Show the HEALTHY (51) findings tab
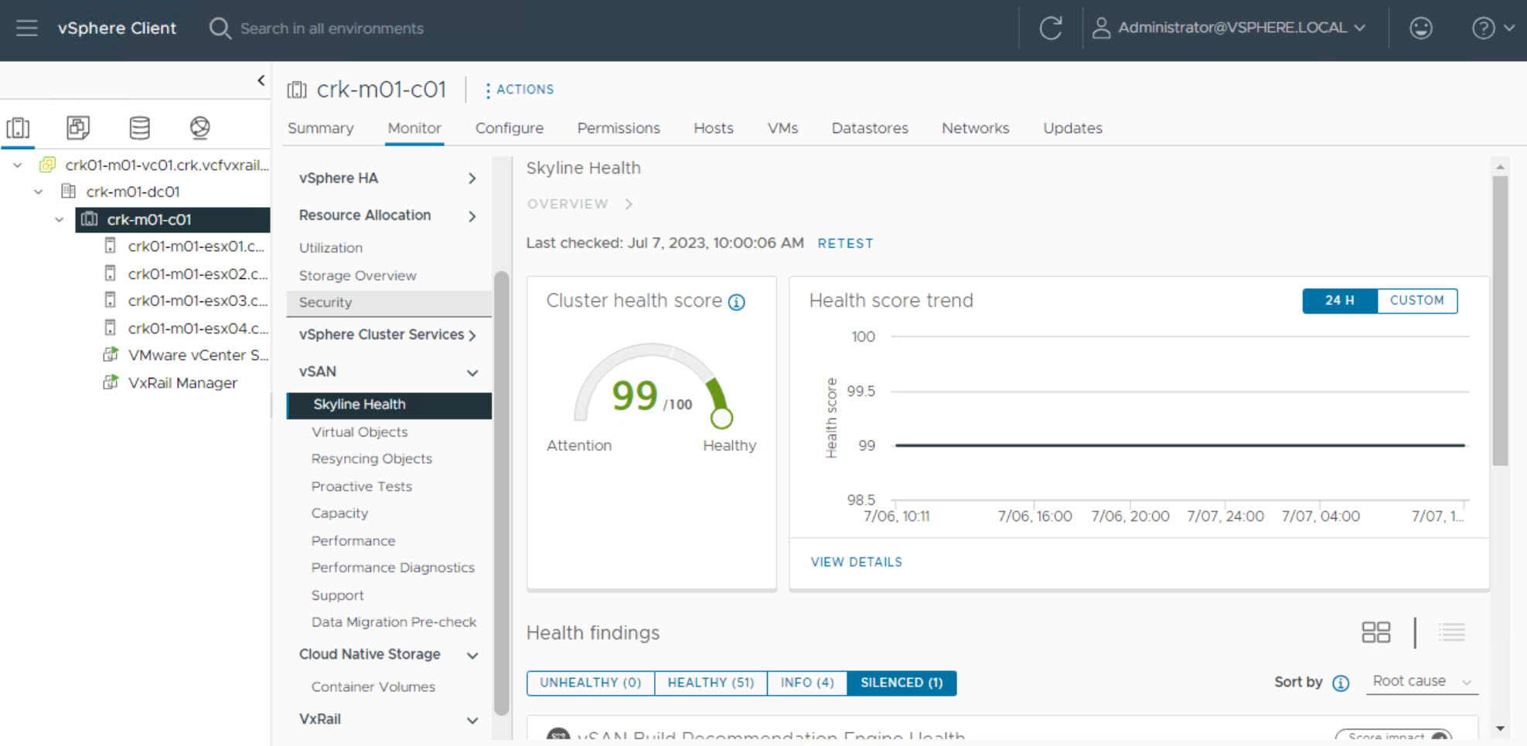This screenshot has height=746, width=1527. point(710,683)
